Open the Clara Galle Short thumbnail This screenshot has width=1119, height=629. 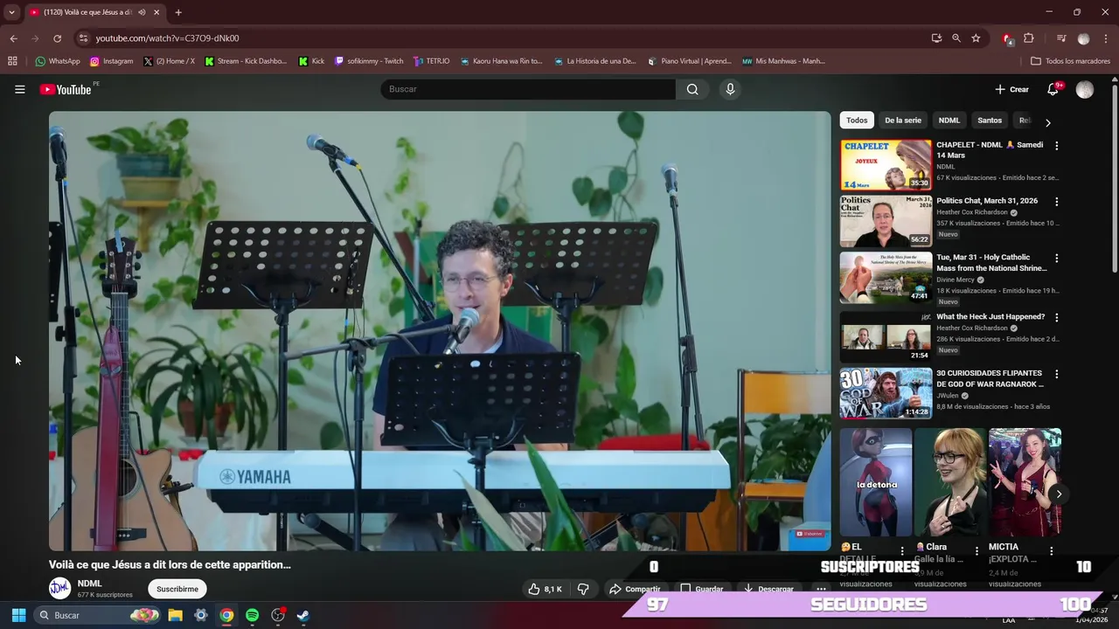950,482
